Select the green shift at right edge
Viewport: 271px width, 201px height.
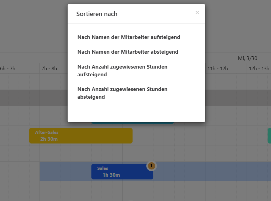[269, 136]
